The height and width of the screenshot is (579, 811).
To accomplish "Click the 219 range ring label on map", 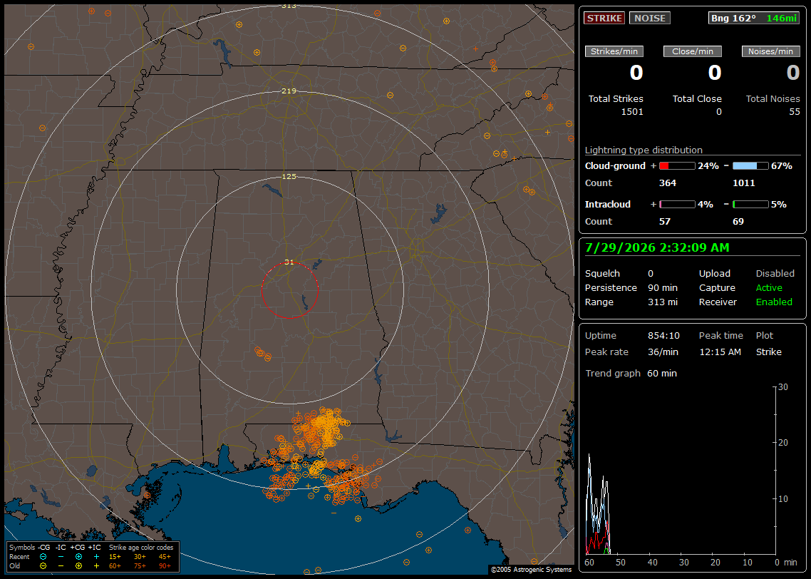I will click(x=289, y=91).
